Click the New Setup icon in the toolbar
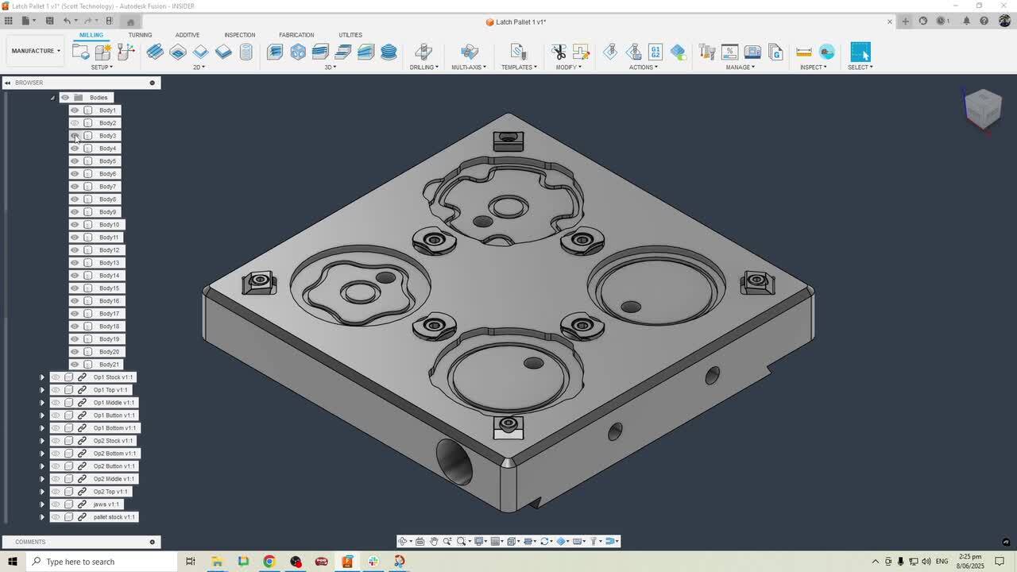 click(80, 52)
